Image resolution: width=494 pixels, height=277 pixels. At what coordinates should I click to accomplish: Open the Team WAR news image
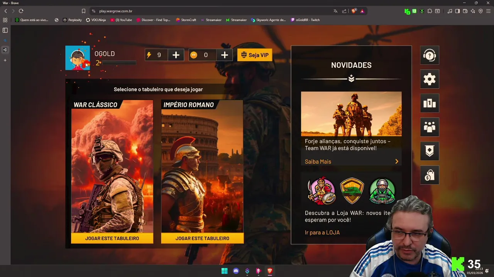click(x=351, y=114)
